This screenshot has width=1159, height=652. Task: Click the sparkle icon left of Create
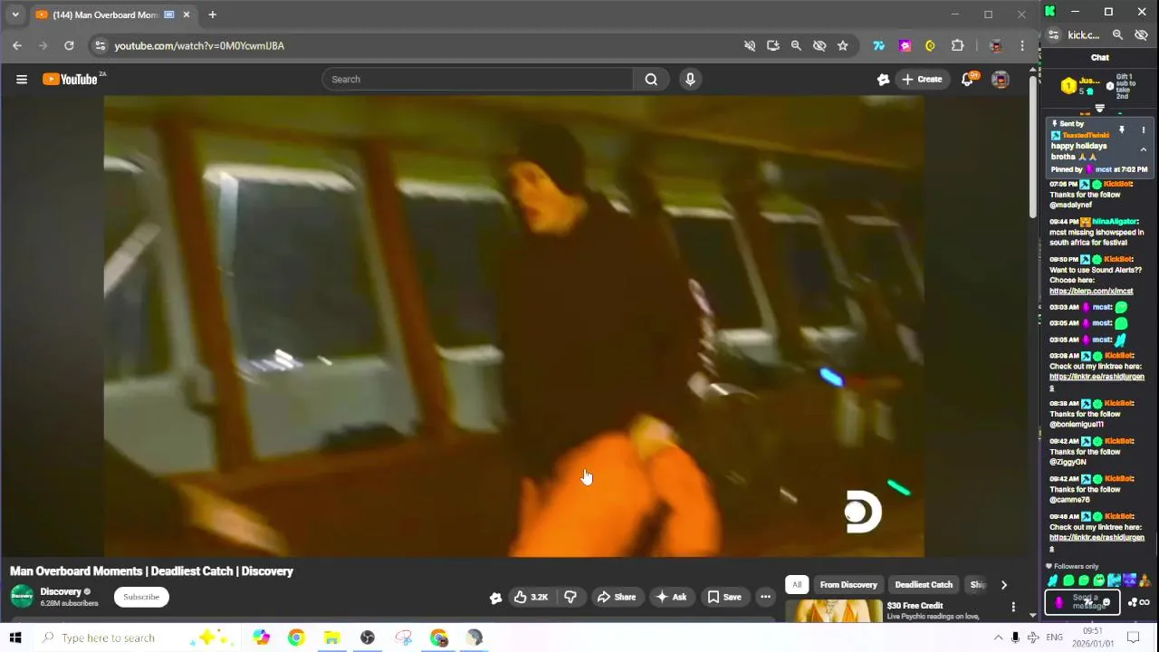pos(883,80)
